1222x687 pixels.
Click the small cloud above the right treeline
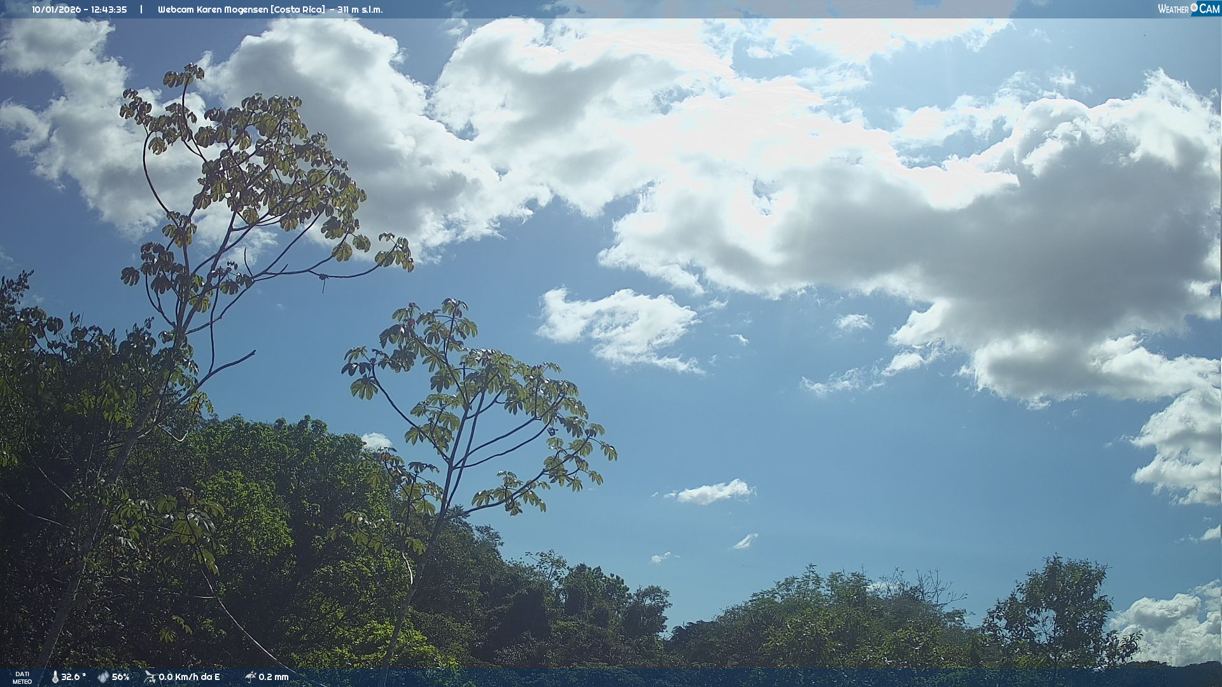[x=713, y=492]
